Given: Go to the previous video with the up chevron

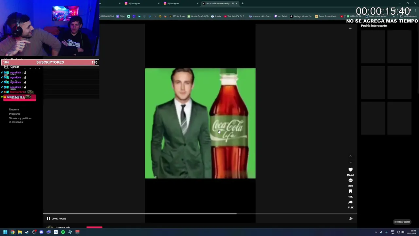Looking at the screenshot, I should click(351, 156).
